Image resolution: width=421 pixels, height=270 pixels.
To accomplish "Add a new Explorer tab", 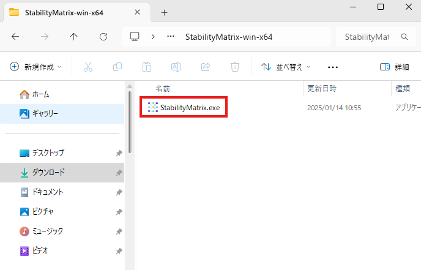I will (164, 13).
